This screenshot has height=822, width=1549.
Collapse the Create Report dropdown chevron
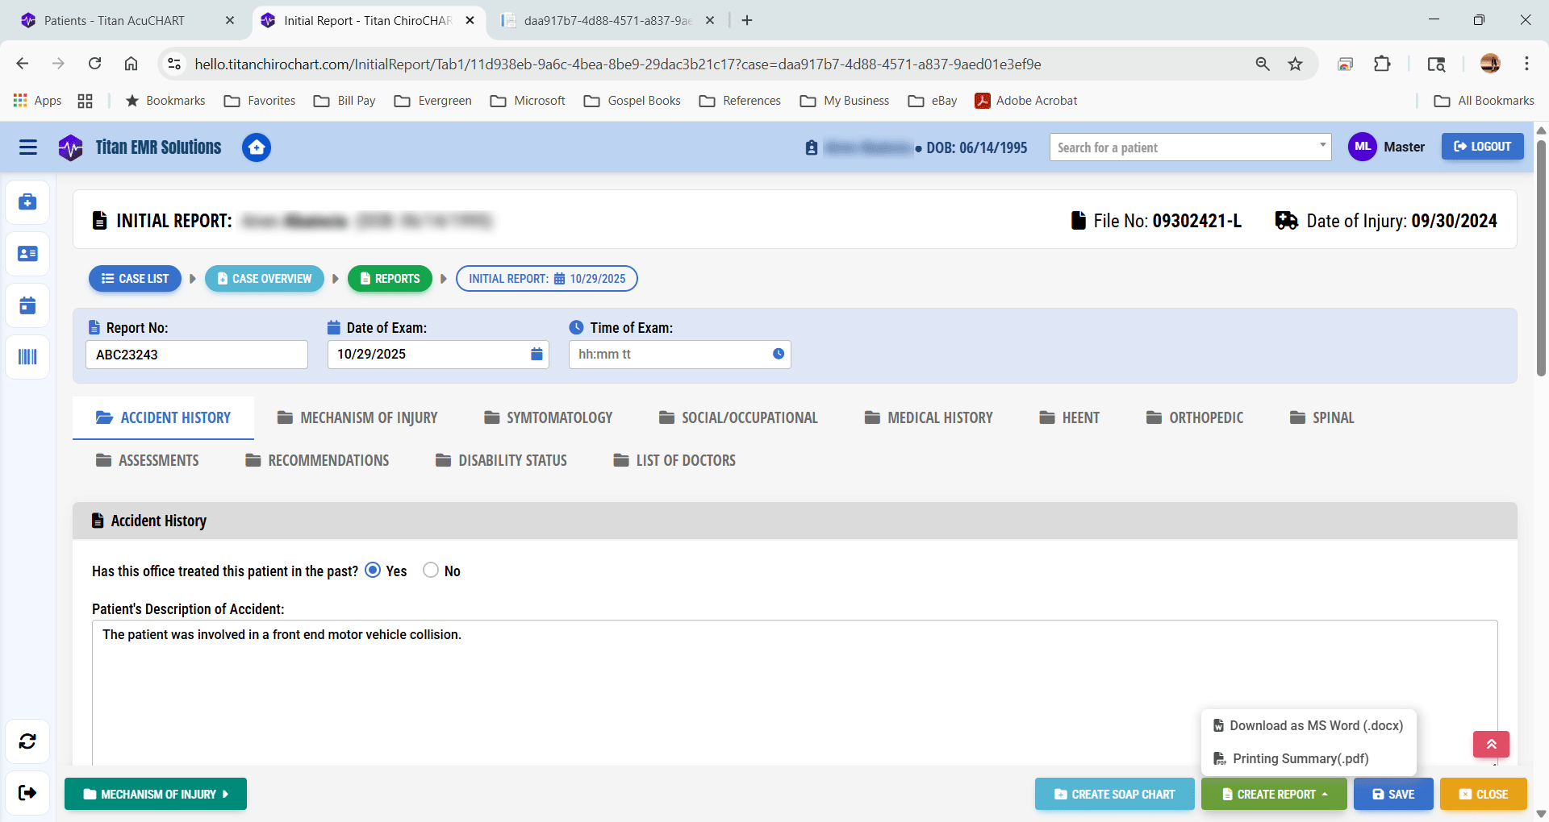coord(1323,794)
